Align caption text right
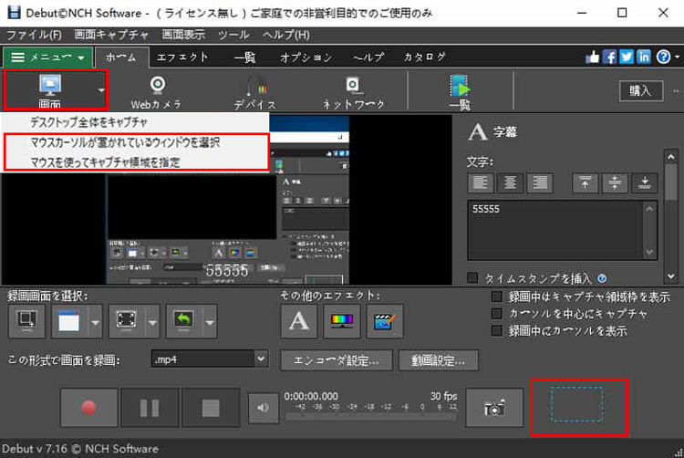 [x=540, y=182]
